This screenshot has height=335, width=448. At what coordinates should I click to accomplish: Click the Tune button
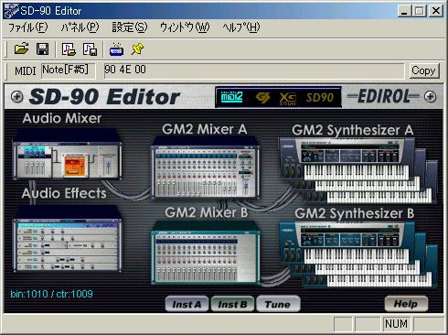point(278,304)
